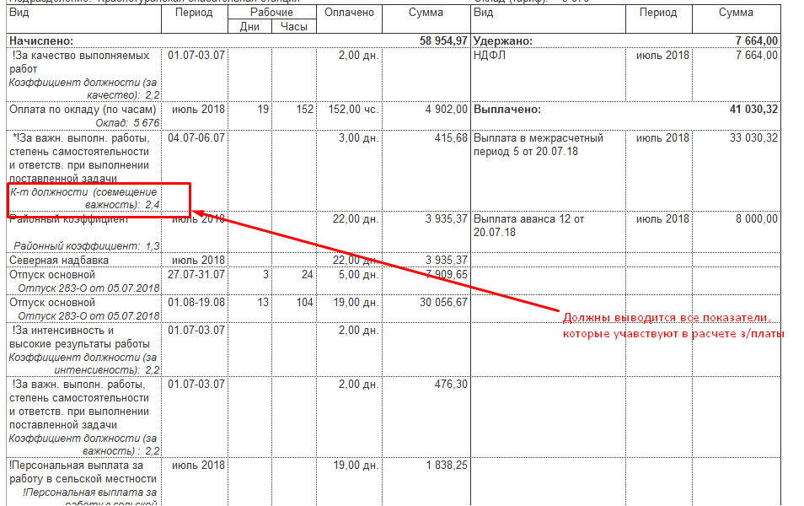Select the "Оплачено" column header

coord(350,13)
